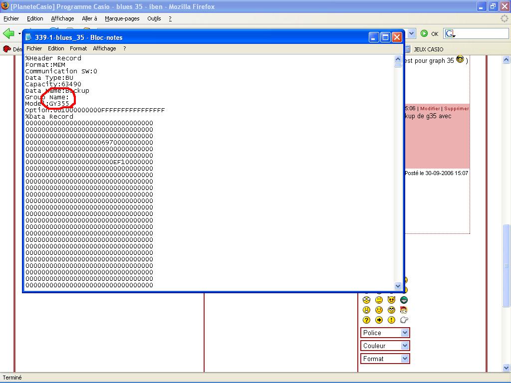Insert the angry devil smiley
Image resolution: width=511 pixels, height=383 pixels.
(391, 300)
